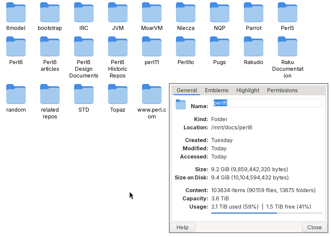
Task: Click the Modified value Today
Action: click(219, 149)
